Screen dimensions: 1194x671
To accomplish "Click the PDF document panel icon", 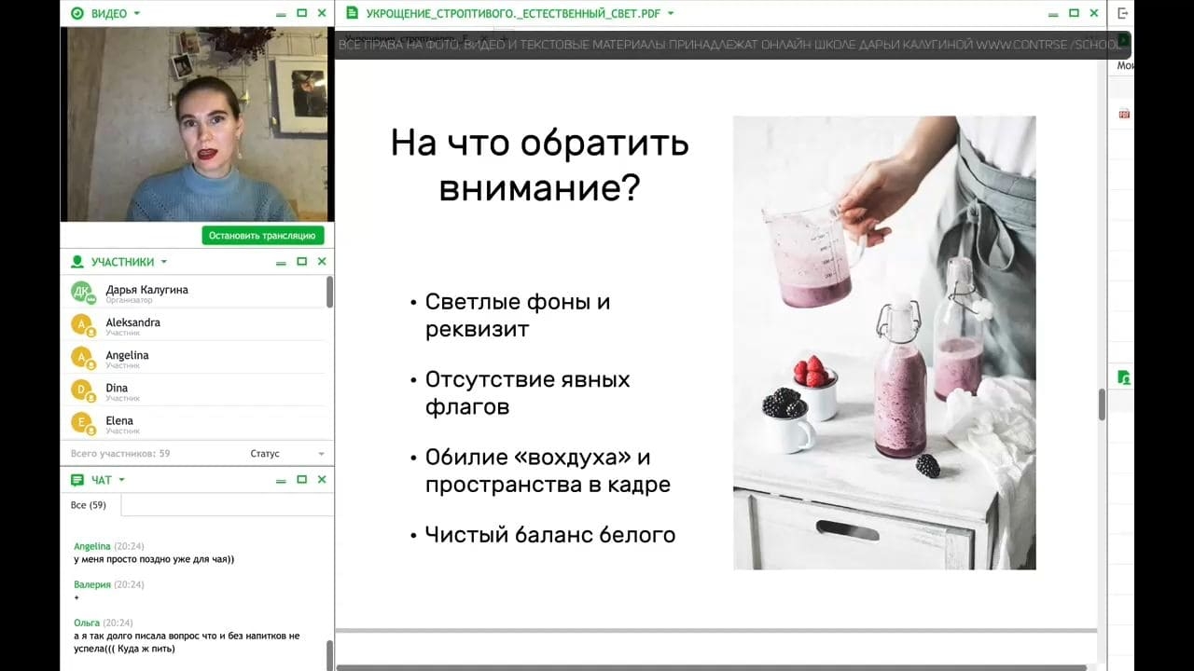I will click(x=352, y=13).
